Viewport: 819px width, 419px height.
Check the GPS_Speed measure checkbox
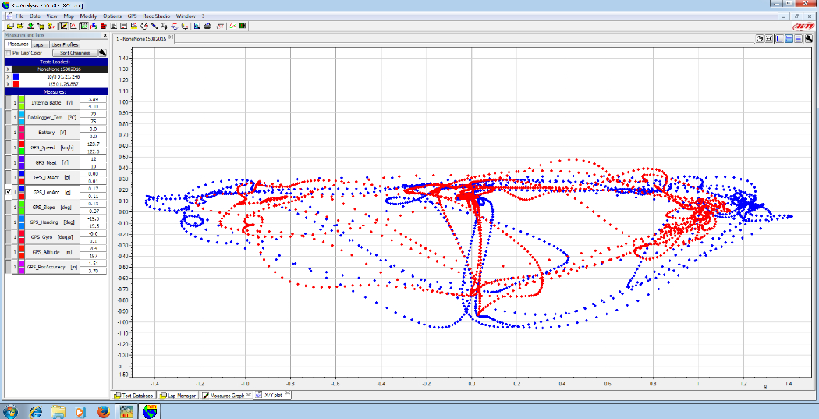[8, 147]
